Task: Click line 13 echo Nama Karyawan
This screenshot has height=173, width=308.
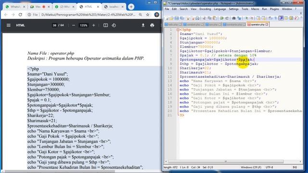Action: (218, 81)
